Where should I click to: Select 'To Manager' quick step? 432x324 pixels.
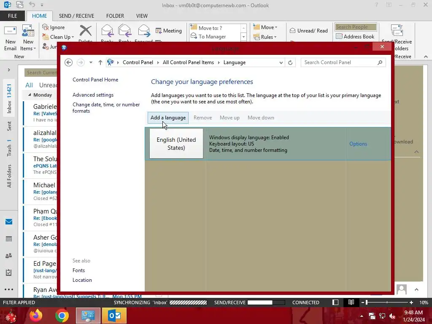(215, 36)
